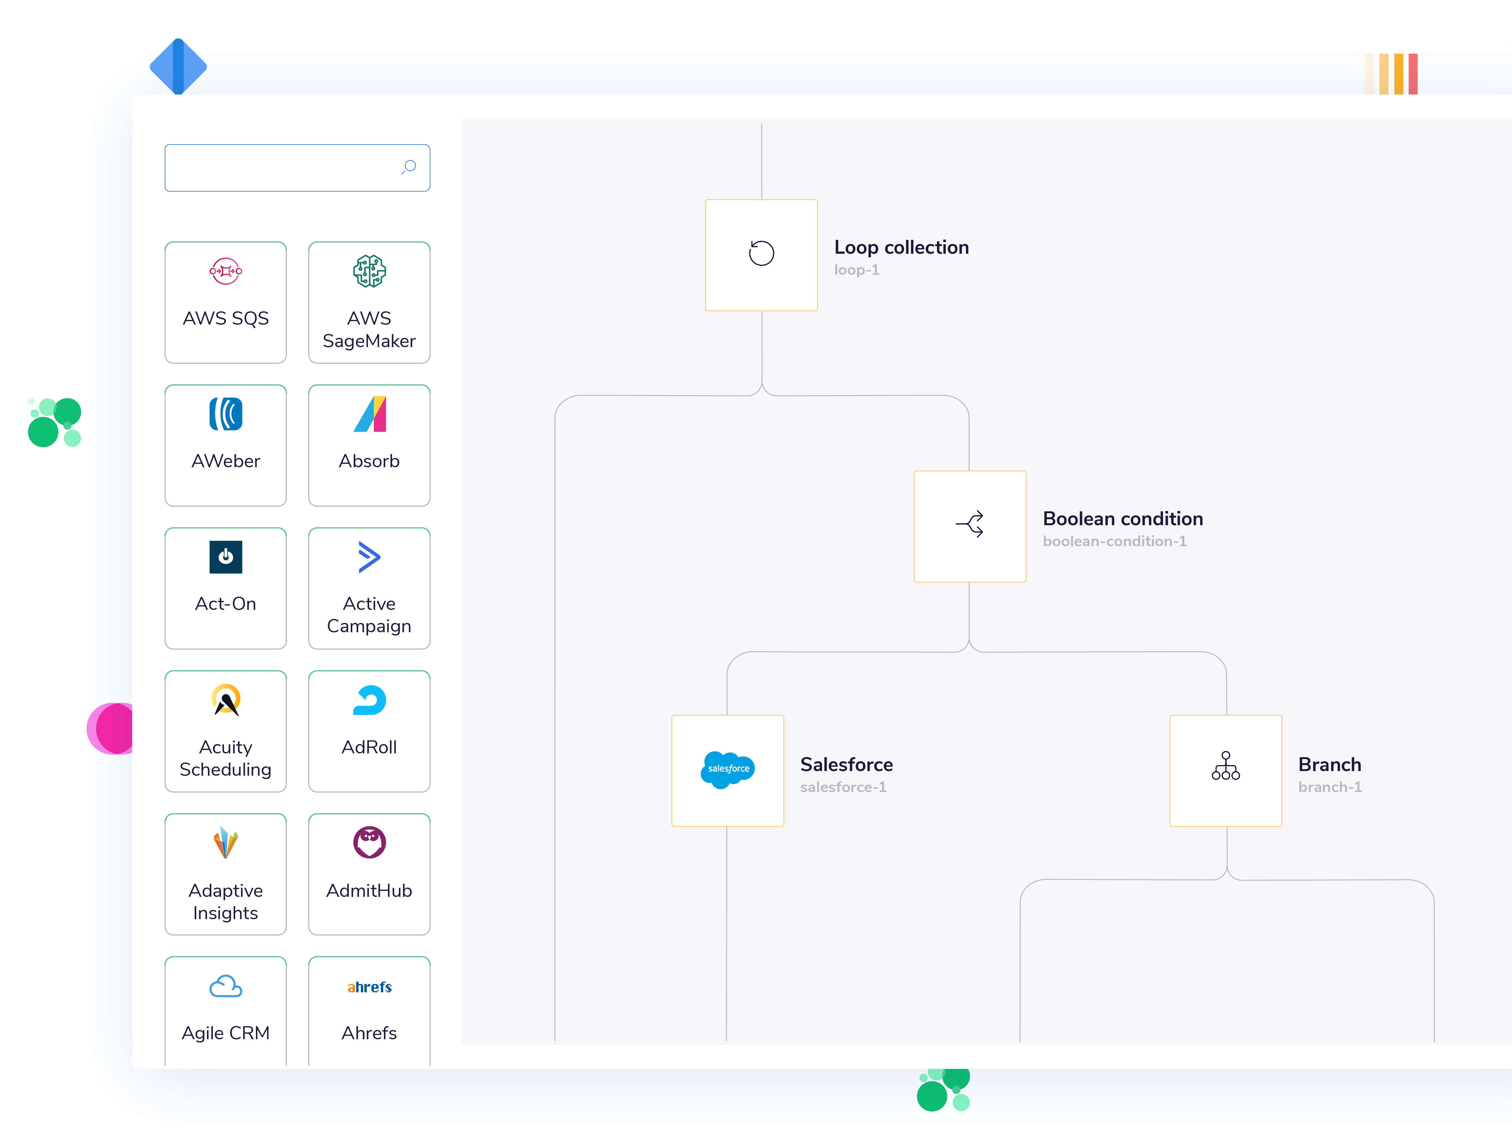Choose the Acuity Scheduling connector

point(225,731)
